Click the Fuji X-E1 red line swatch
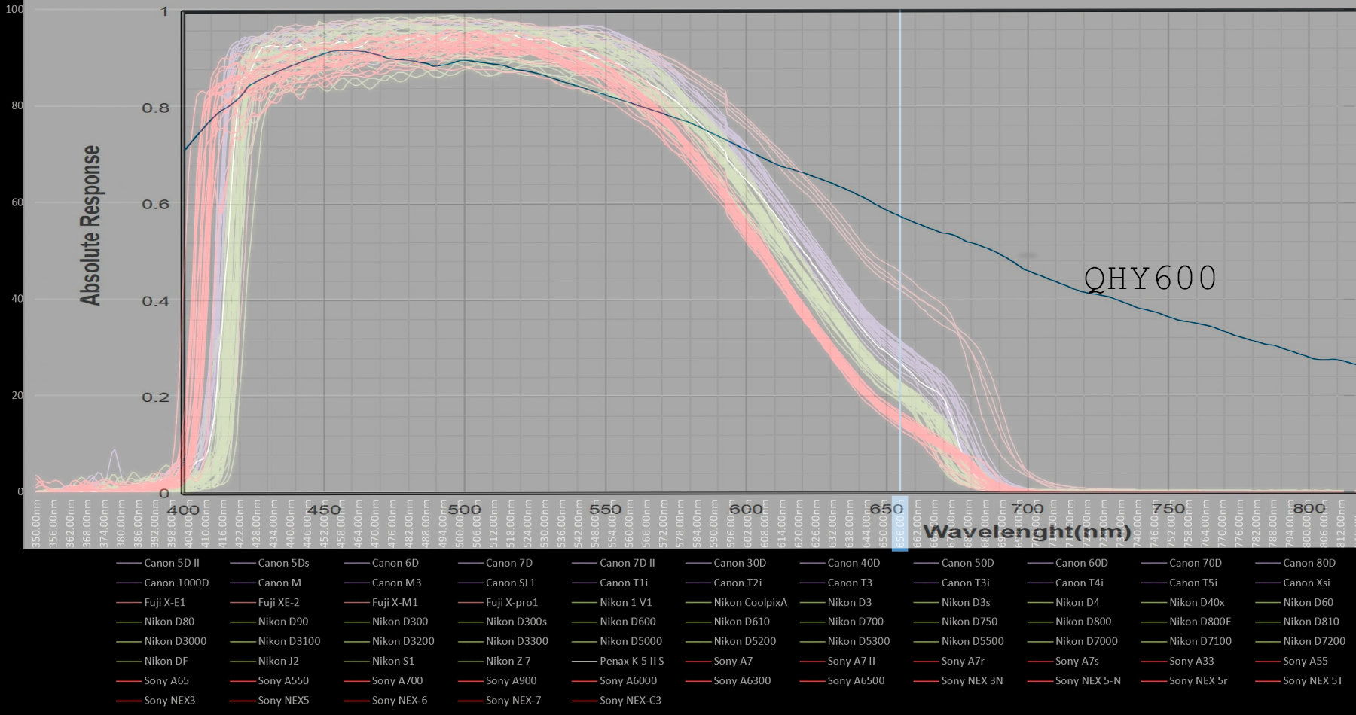Viewport: 1356px width, 715px height. (x=129, y=603)
